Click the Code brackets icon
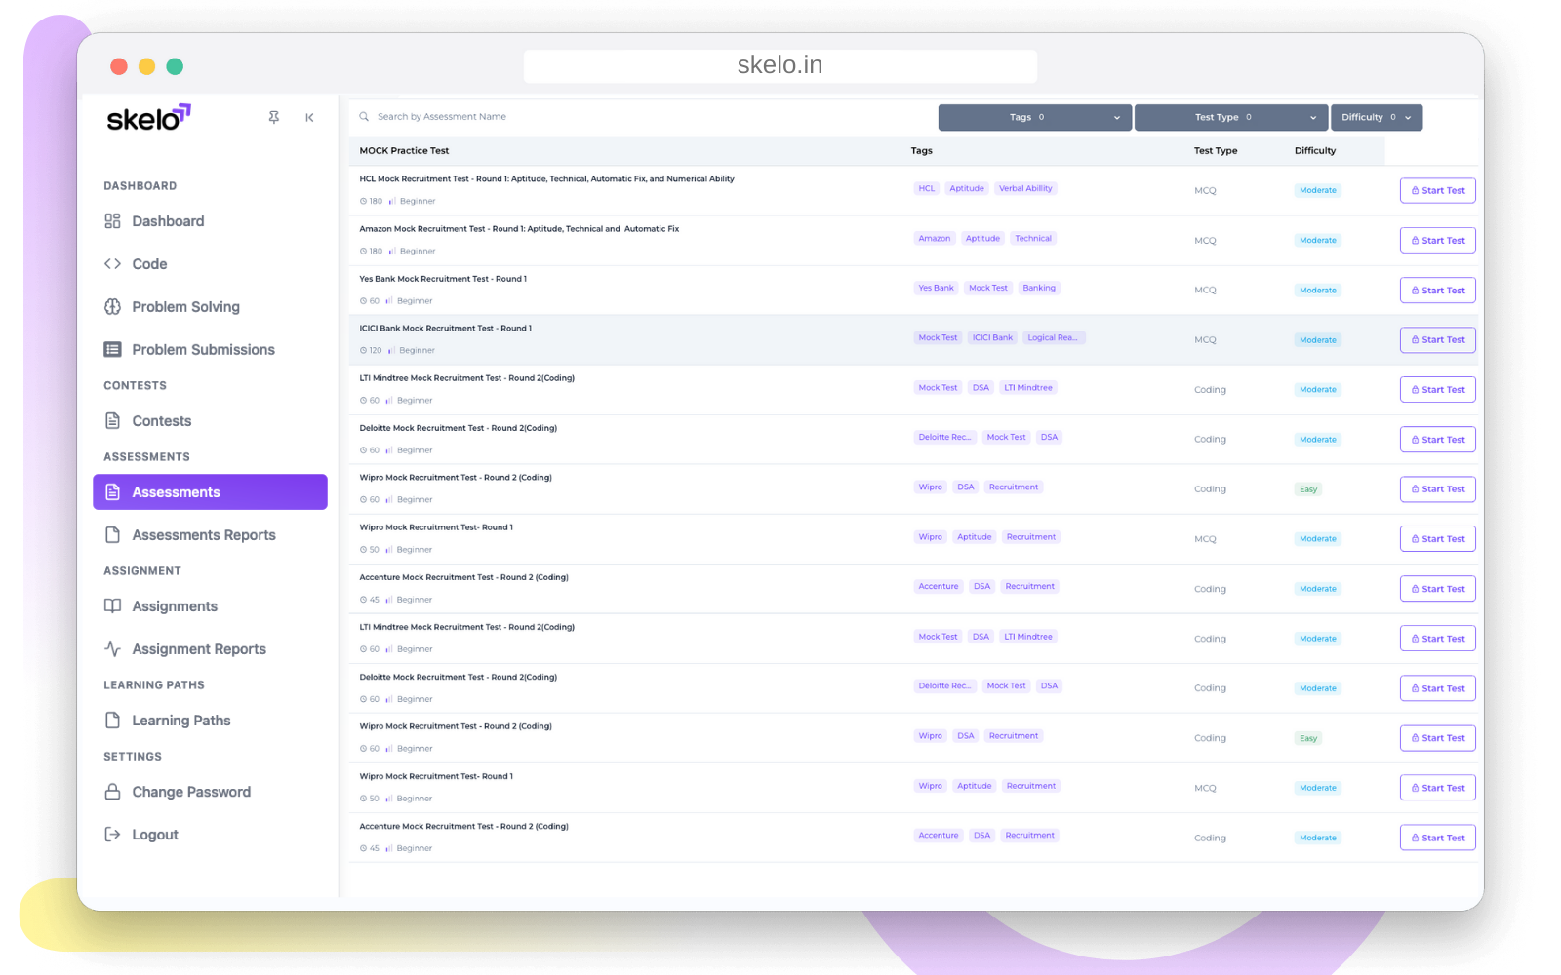The height and width of the screenshot is (975, 1561). click(x=112, y=264)
